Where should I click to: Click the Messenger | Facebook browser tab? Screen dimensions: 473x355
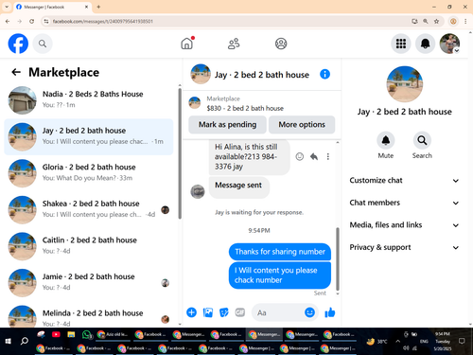pos(52,7)
